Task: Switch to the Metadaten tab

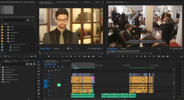Action: click(x=87, y=2)
